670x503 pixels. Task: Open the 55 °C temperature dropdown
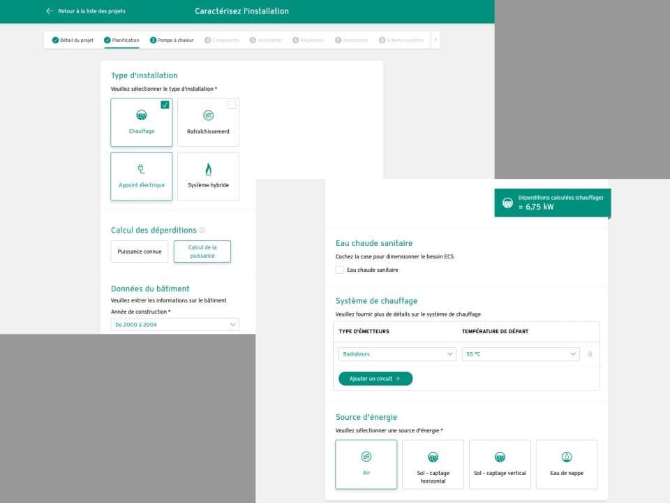pyautogui.click(x=520, y=354)
